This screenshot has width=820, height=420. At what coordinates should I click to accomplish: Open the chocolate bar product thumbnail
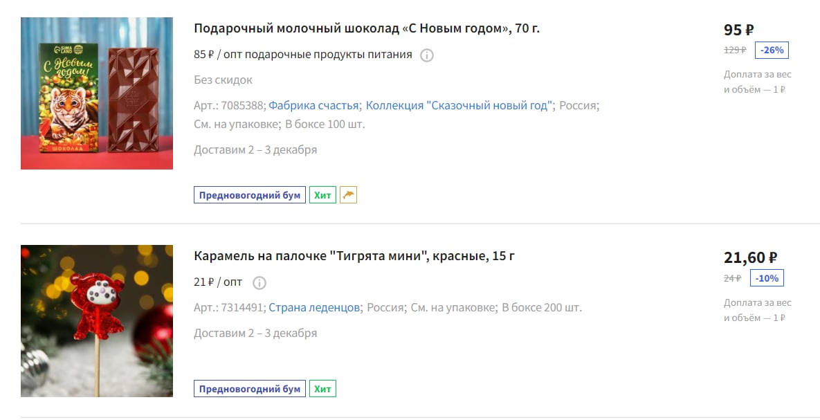[97, 93]
